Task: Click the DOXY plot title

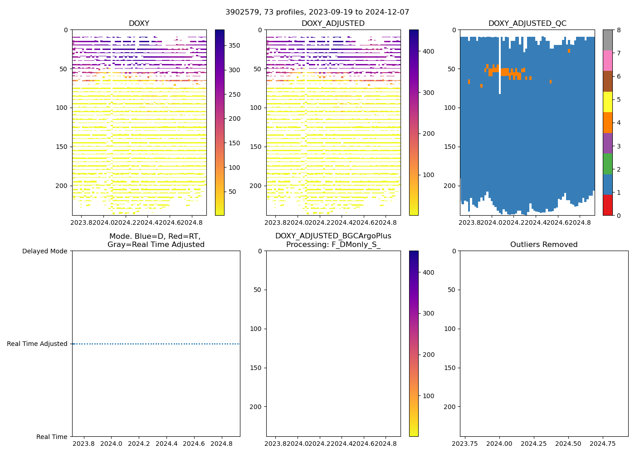Action: click(x=139, y=24)
